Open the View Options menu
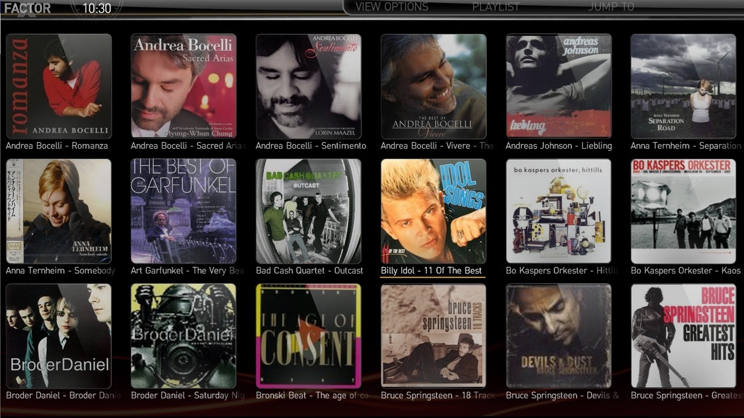 (392, 7)
